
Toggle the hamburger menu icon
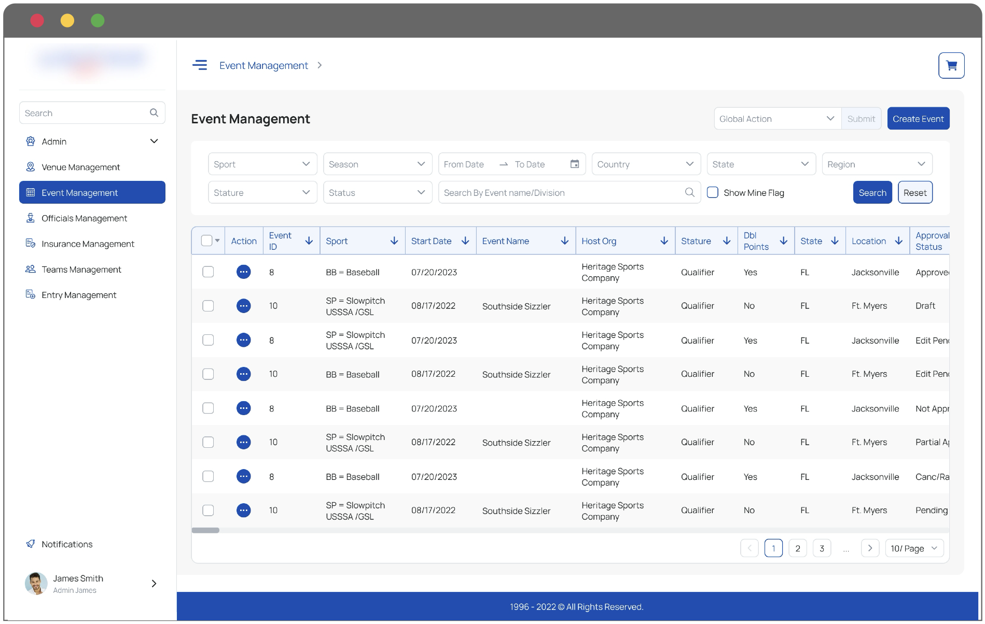(200, 65)
